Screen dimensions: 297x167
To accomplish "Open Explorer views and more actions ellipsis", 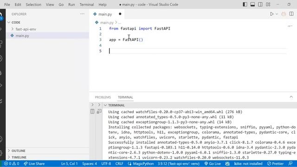I will [82, 14].
